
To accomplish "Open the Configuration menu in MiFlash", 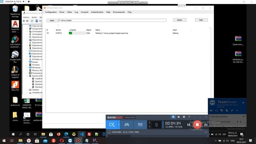I will [51, 12].
